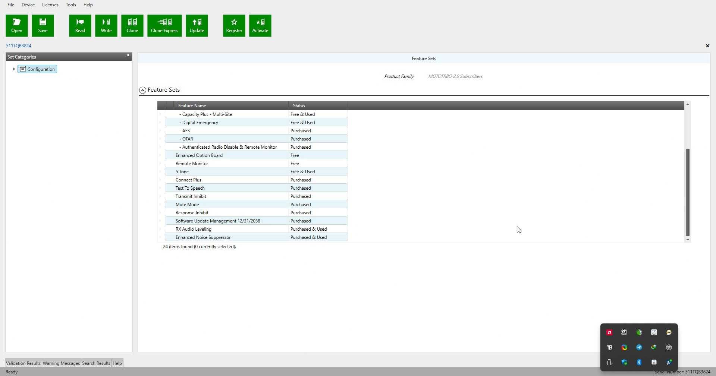The width and height of the screenshot is (716, 376).
Task: Open the Licenses menu
Action: click(x=50, y=5)
